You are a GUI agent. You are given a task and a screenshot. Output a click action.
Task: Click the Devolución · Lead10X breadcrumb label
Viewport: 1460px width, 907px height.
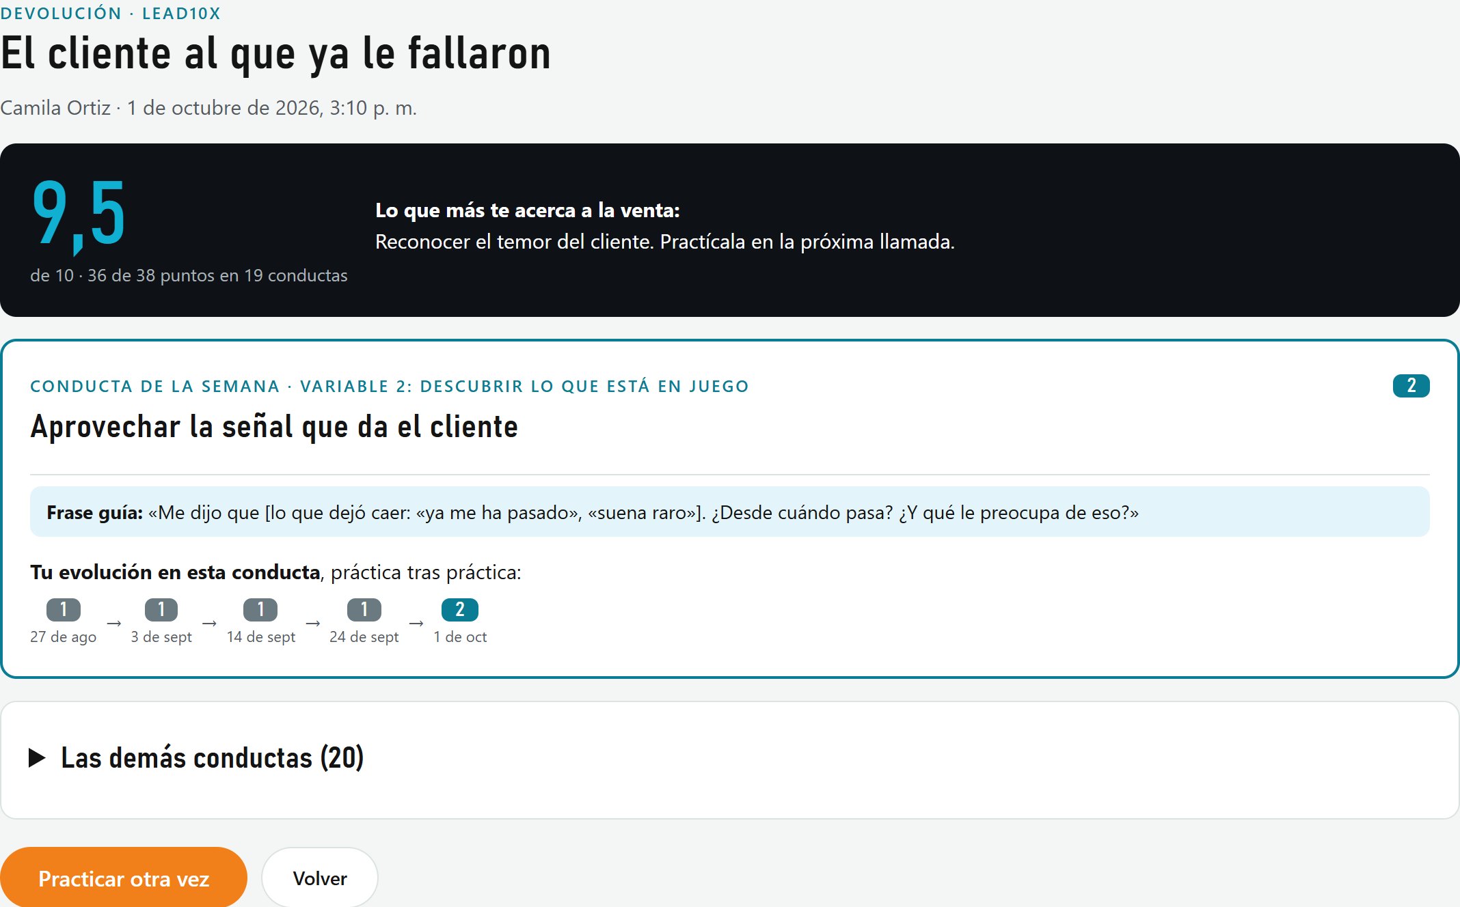click(110, 13)
